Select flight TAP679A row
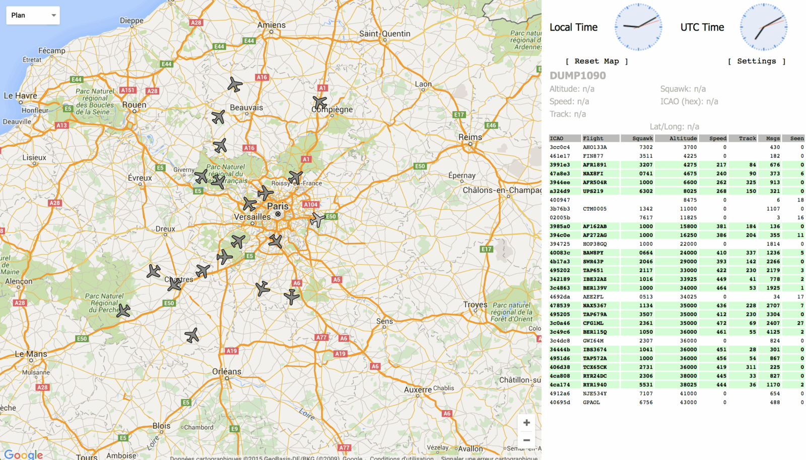This screenshot has height=460, width=806. coord(677,314)
